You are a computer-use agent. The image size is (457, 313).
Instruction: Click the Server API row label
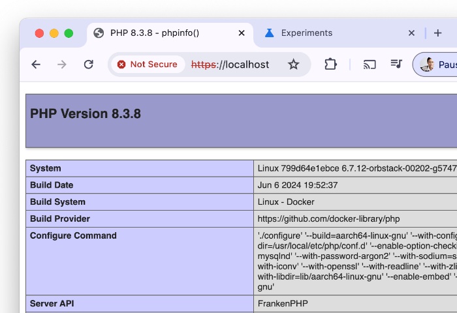click(x=52, y=303)
